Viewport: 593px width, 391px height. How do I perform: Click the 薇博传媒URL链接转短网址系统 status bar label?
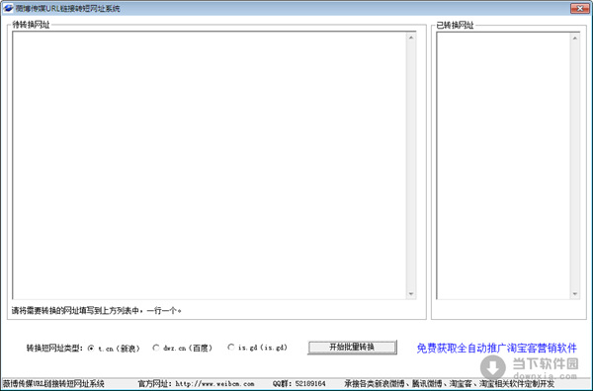pos(53,384)
